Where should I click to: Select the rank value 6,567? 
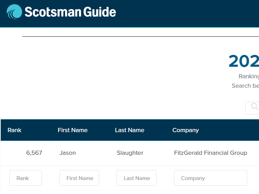(x=34, y=153)
